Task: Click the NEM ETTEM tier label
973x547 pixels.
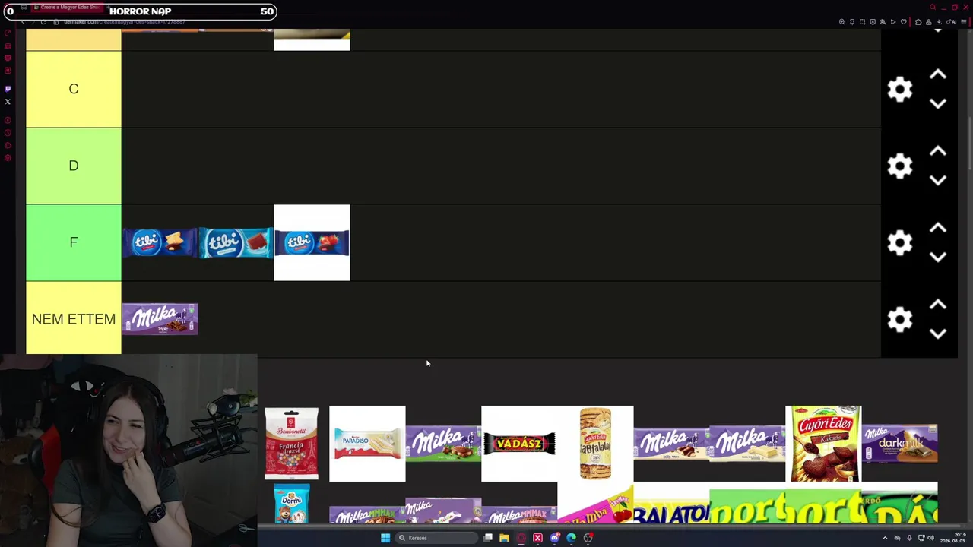Action: coord(74,318)
